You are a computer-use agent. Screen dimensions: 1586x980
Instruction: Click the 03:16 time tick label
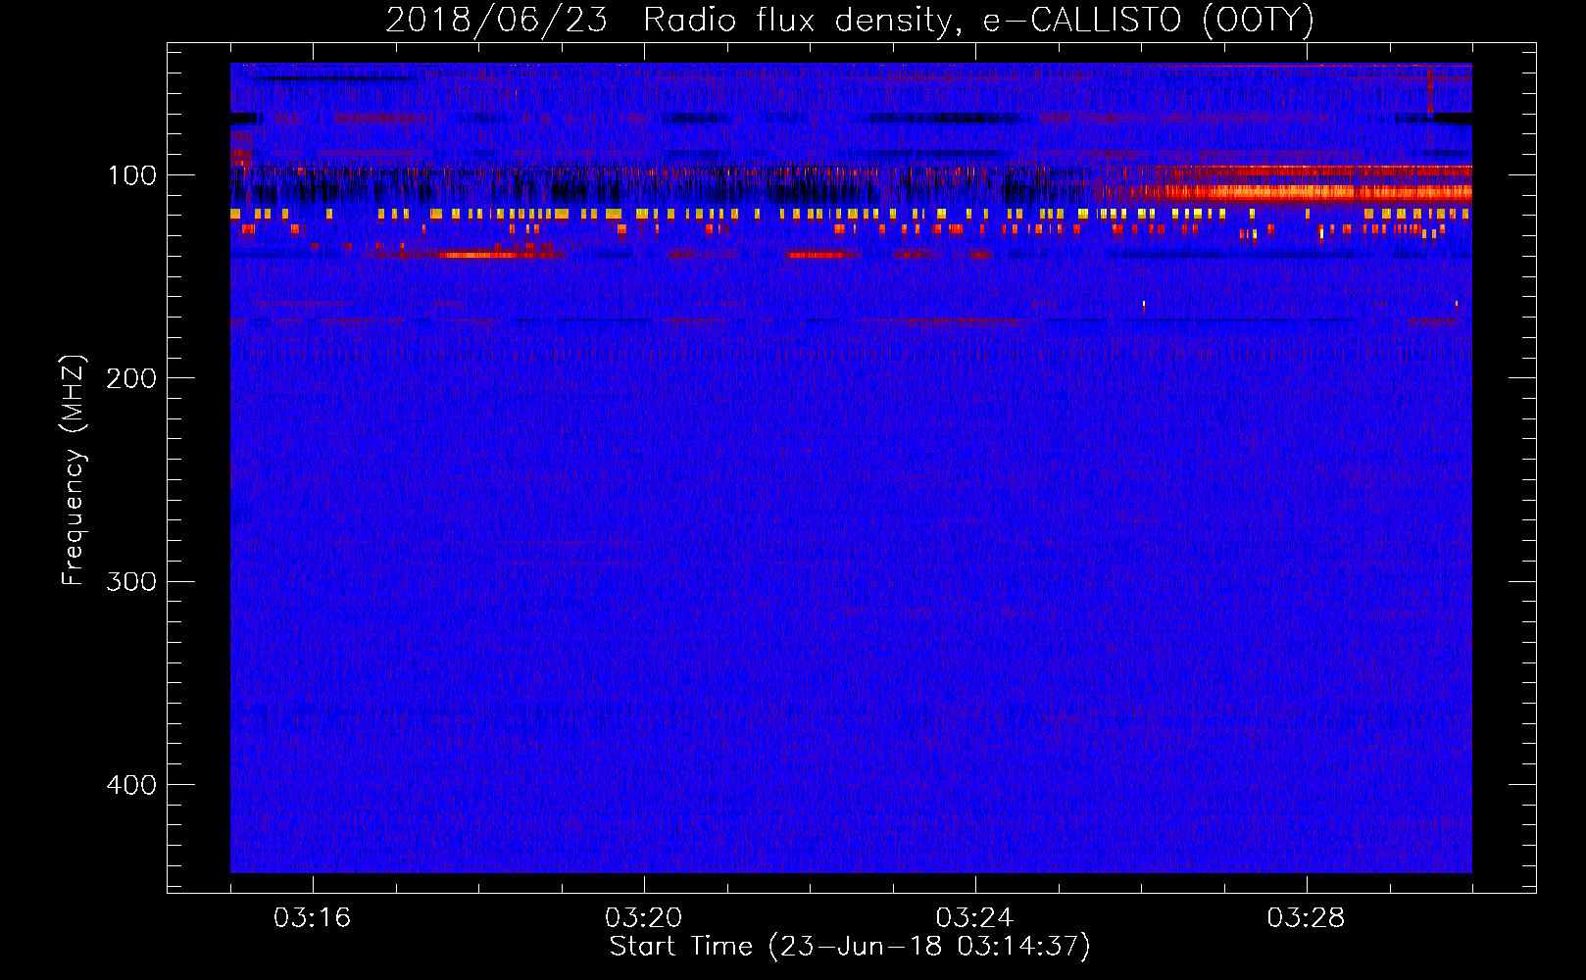tap(312, 918)
